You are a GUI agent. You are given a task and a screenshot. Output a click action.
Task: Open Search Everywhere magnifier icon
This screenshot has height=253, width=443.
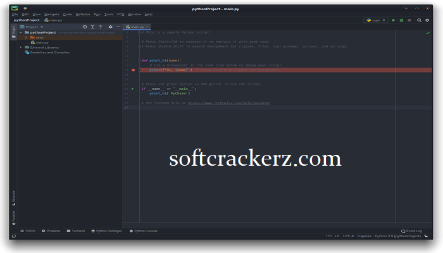point(419,20)
